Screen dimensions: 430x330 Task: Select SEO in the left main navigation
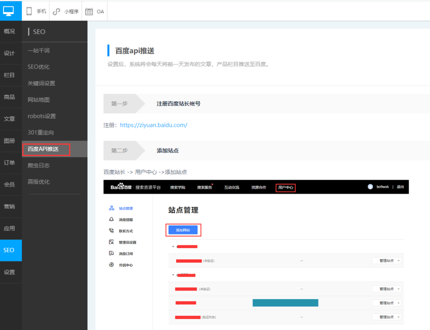9,250
